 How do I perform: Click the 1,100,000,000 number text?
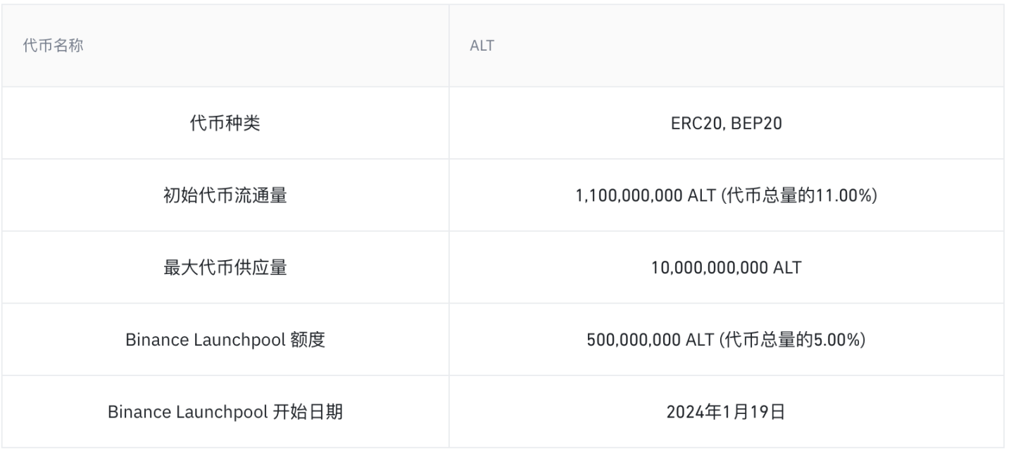[629, 196]
